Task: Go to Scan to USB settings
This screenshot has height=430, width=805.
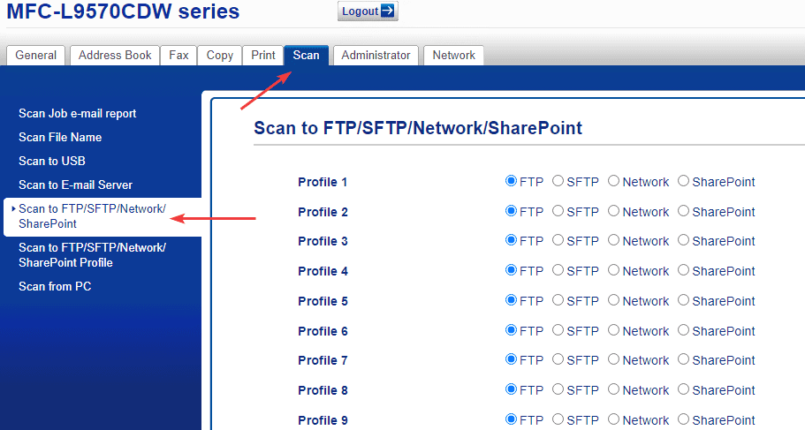Action: tap(52, 161)
